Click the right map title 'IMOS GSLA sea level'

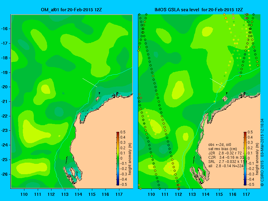point(177,9)
